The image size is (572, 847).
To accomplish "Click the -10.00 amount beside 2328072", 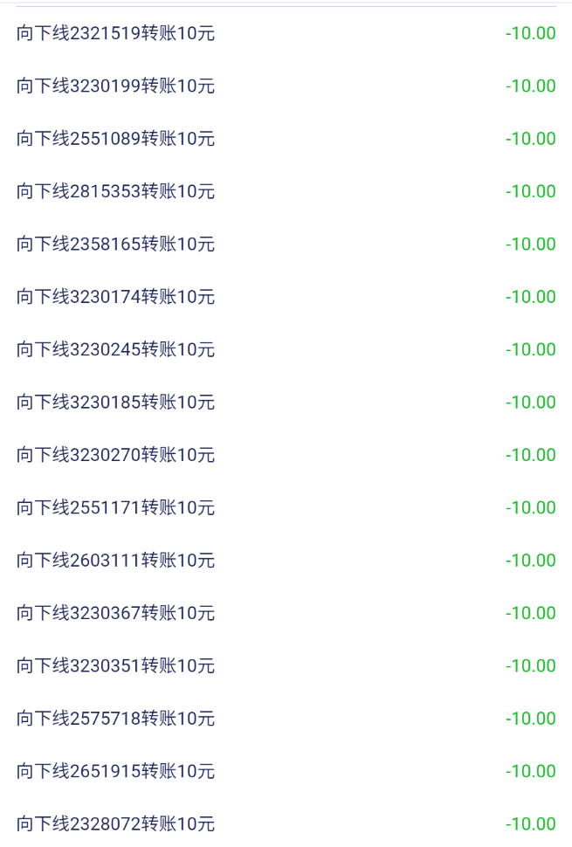I will point(530,823).
